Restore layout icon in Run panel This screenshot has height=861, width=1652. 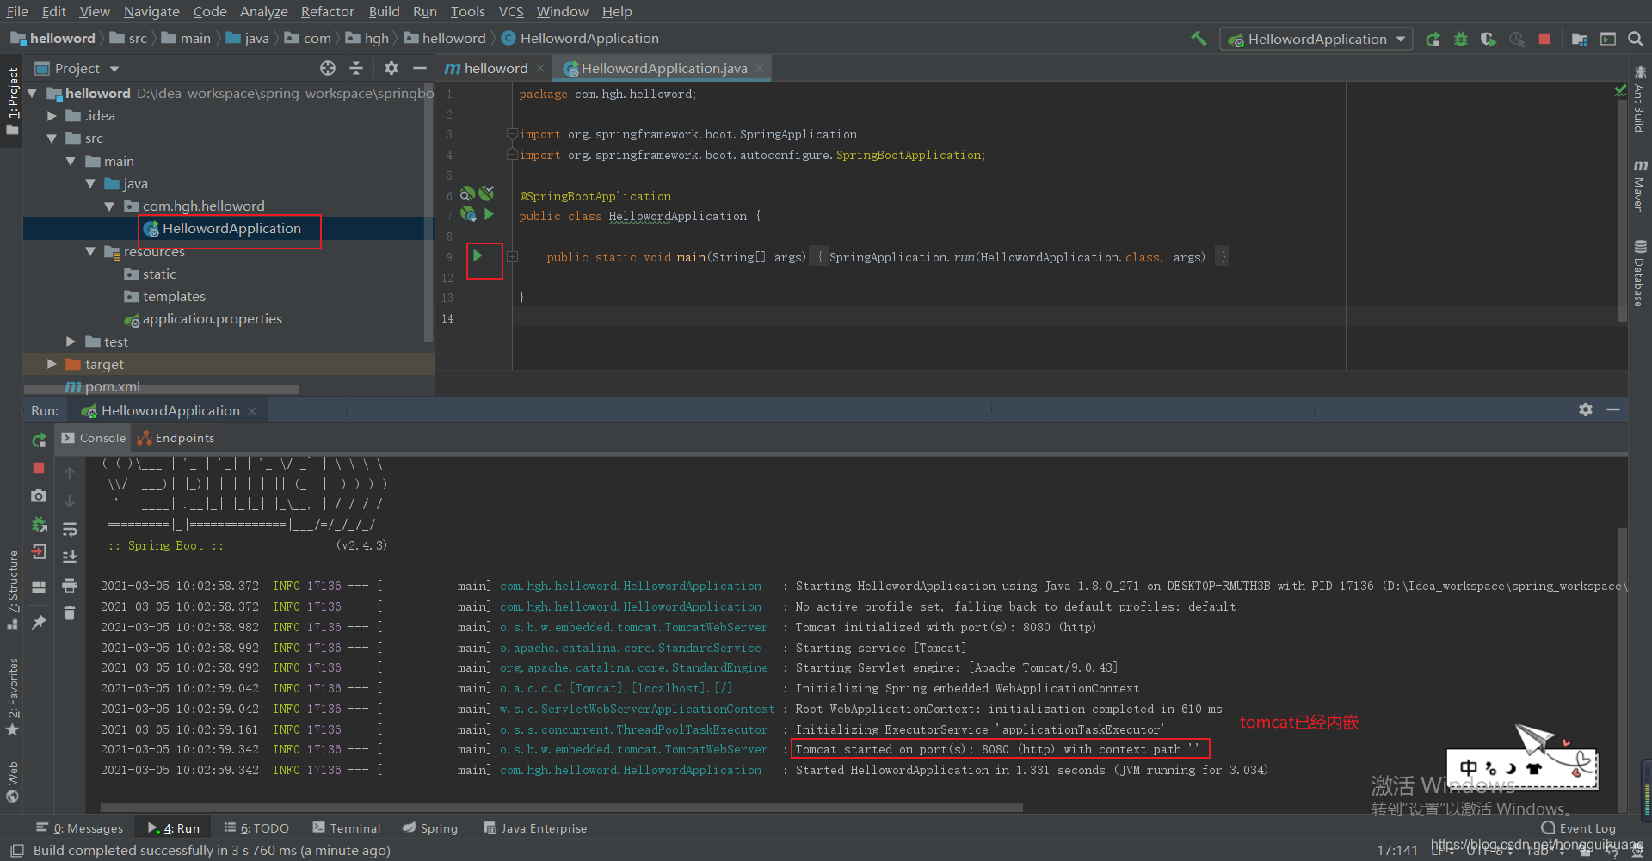39,587
